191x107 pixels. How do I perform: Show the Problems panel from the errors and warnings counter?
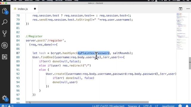7,106
